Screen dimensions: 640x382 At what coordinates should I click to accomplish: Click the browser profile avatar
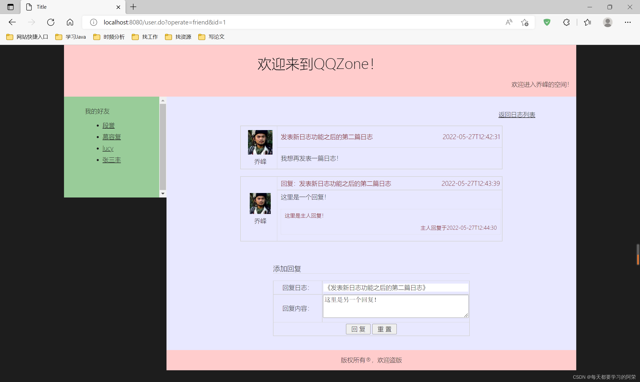pos(607,22)
